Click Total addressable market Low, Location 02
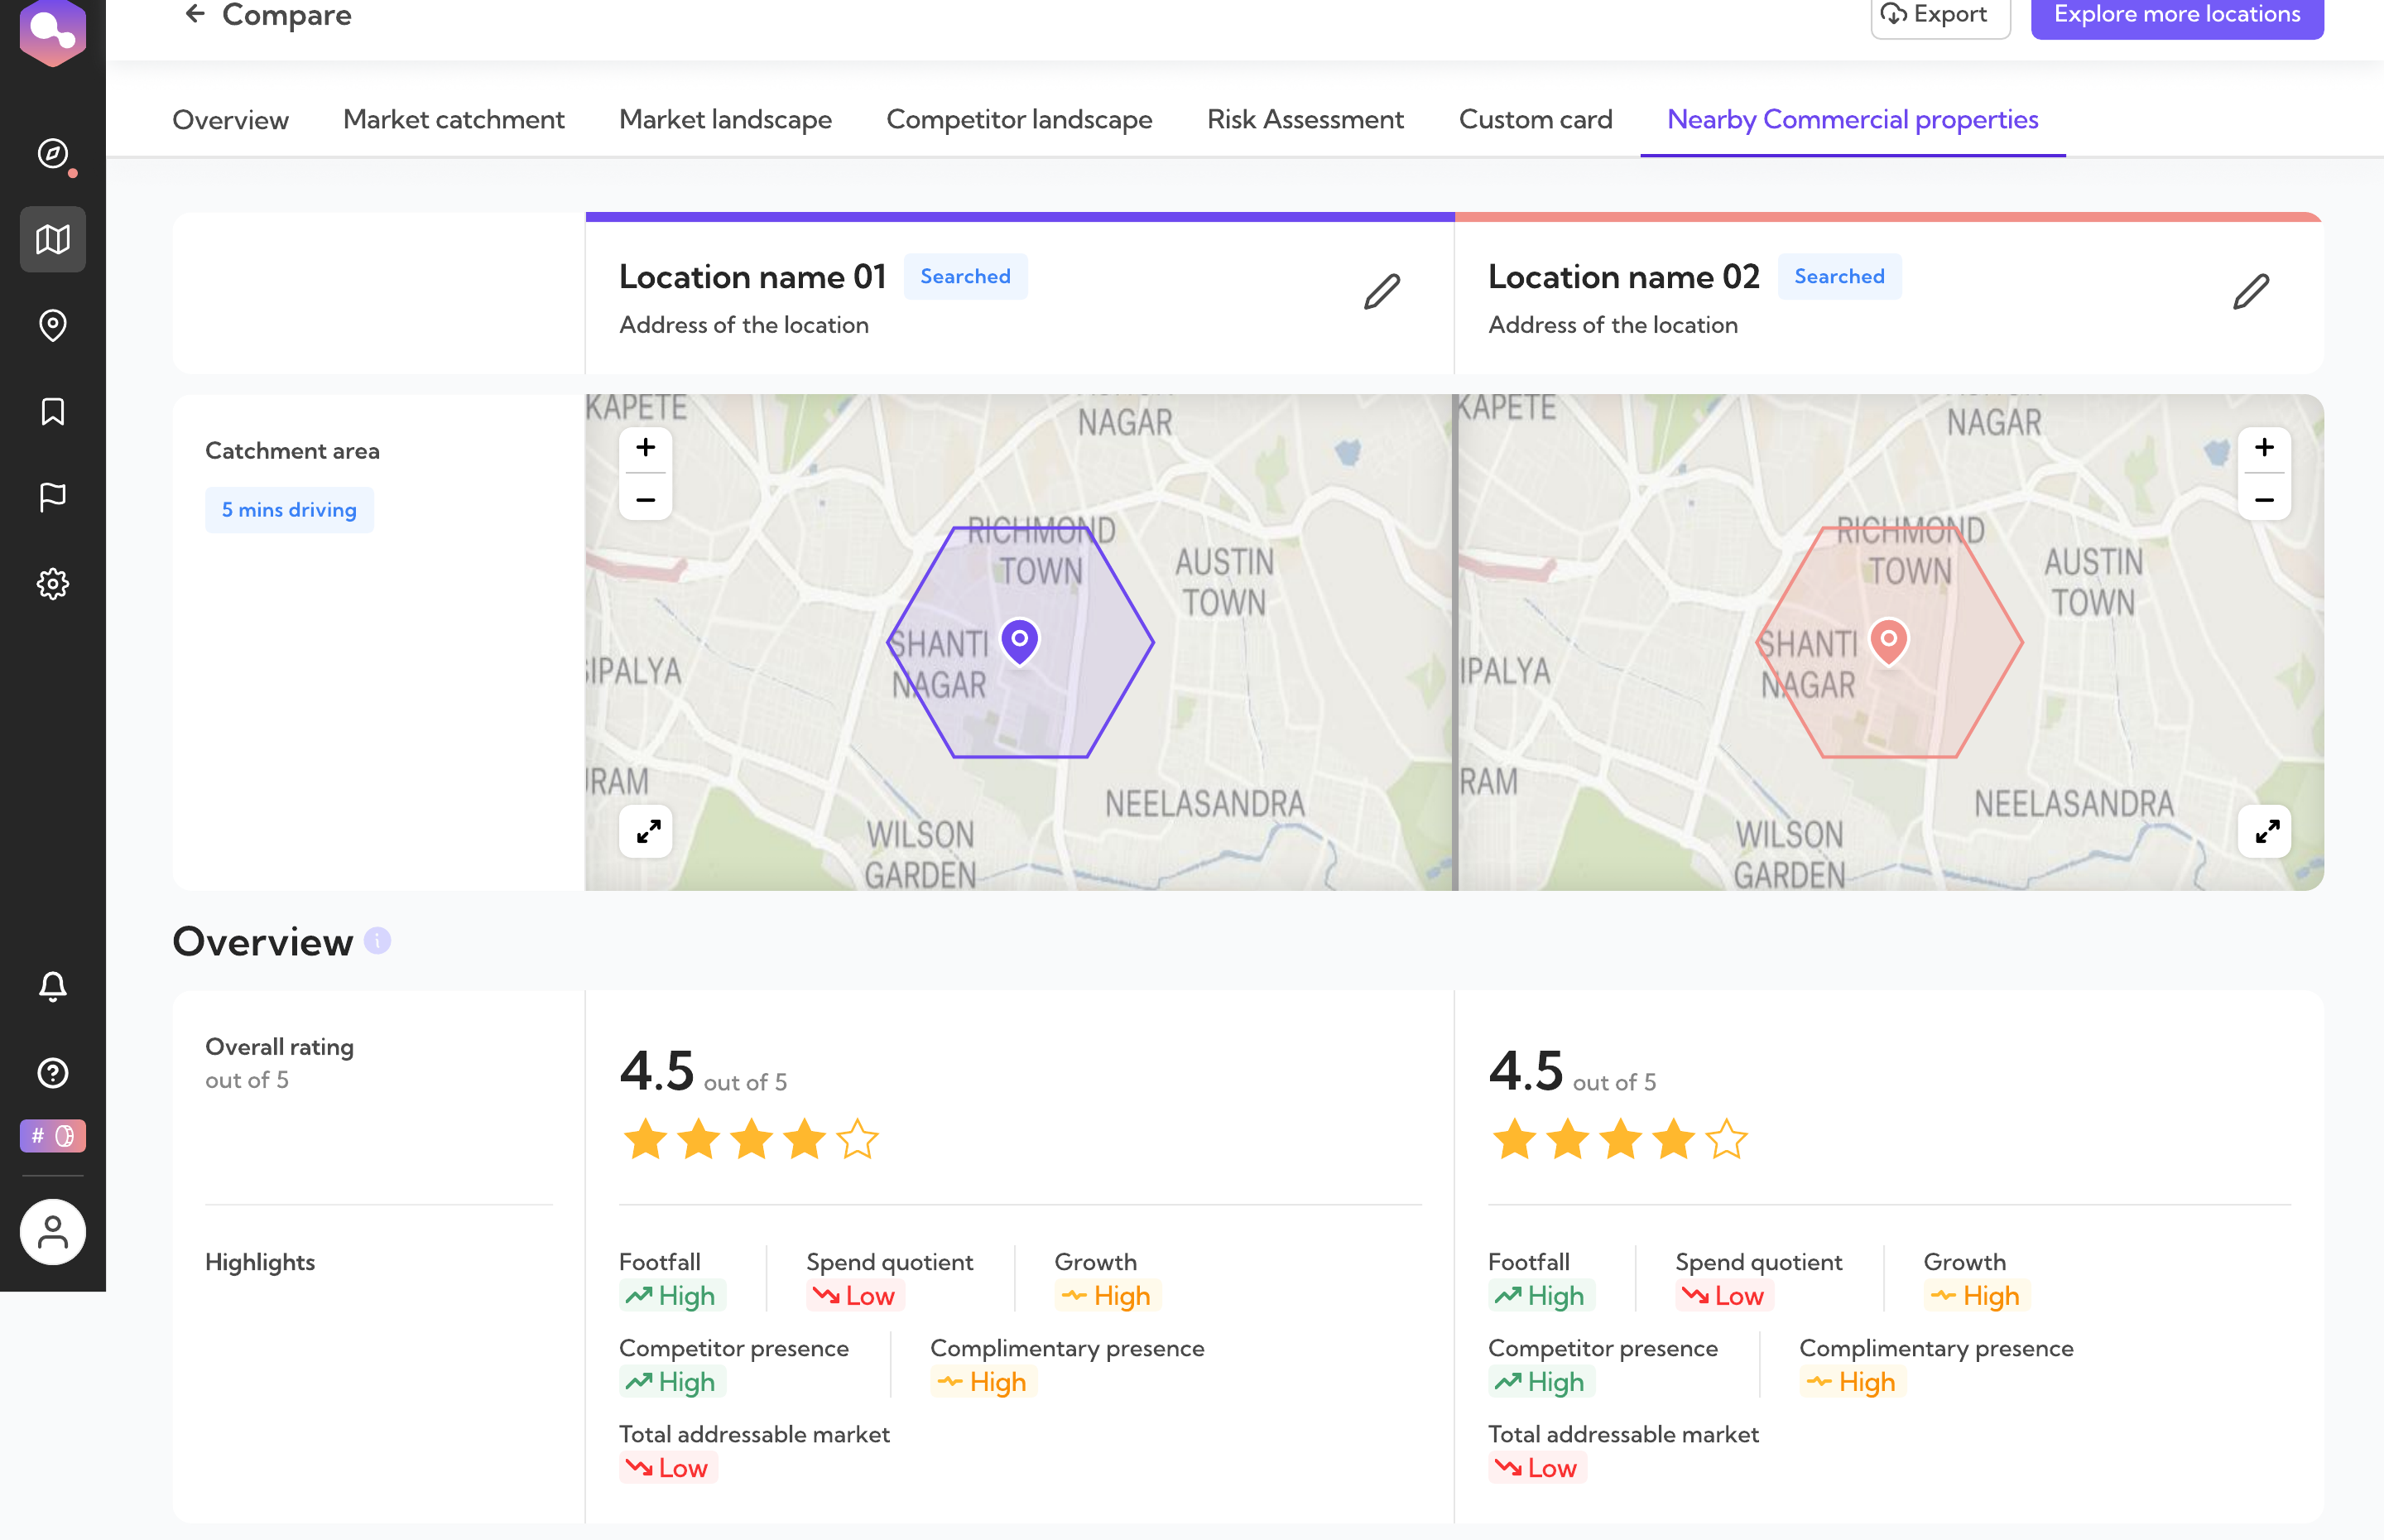Viewport: 2384px width, 1540px height. pyautogui.click(x=1537, y=1468)
